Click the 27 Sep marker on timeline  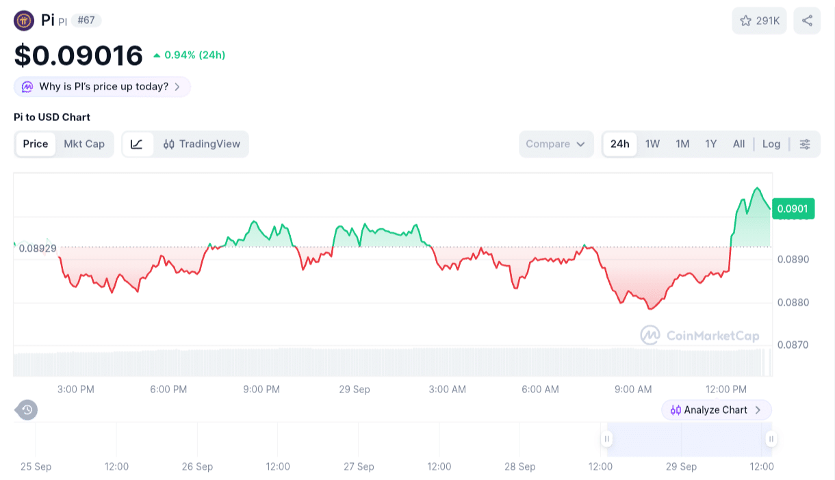coord(359,467)
